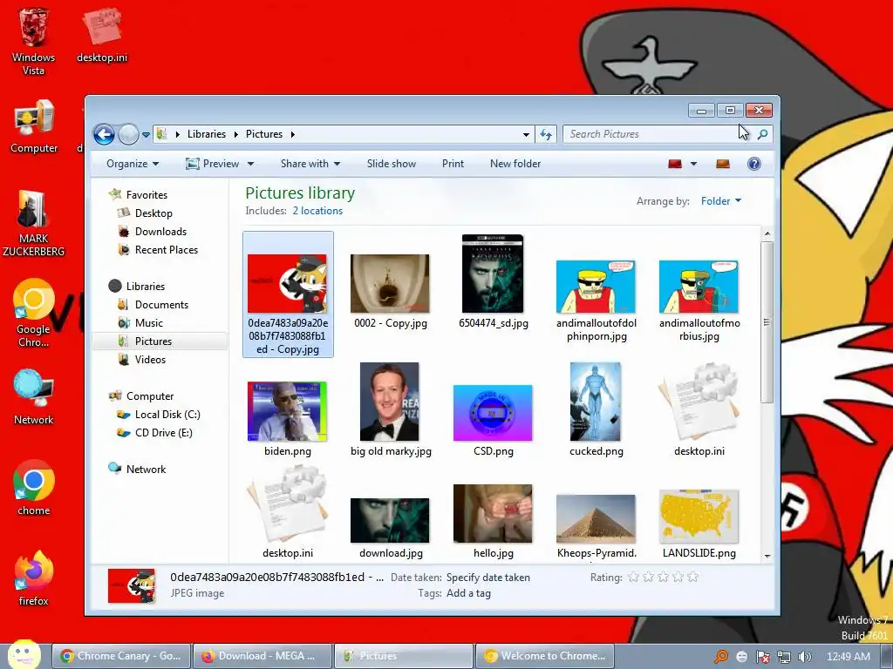
Task: Select 6504474_sd.jpg file
Action: [x=494, y=283]
